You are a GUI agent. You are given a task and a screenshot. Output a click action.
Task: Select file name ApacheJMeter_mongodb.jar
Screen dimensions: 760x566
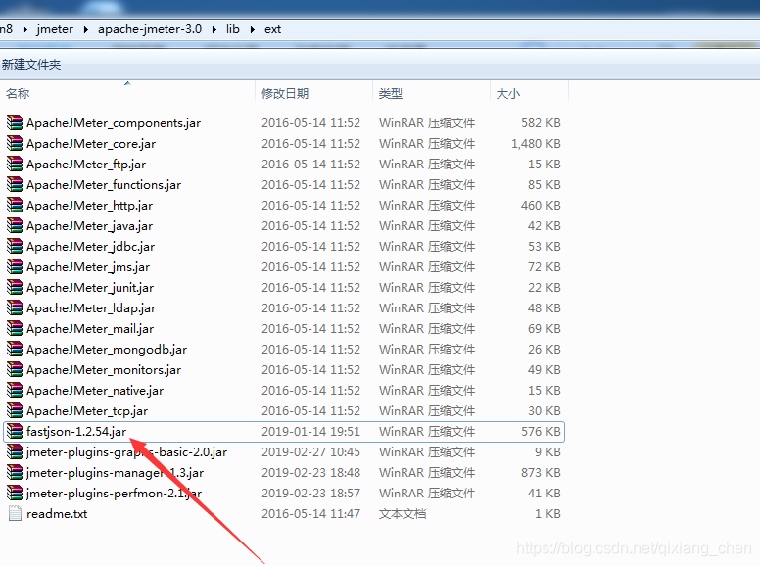click(107, 350)
